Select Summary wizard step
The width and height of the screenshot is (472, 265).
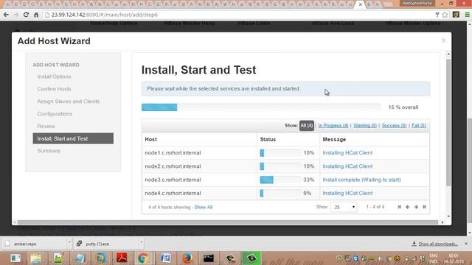pyautogui.click(x=49, y=151)
